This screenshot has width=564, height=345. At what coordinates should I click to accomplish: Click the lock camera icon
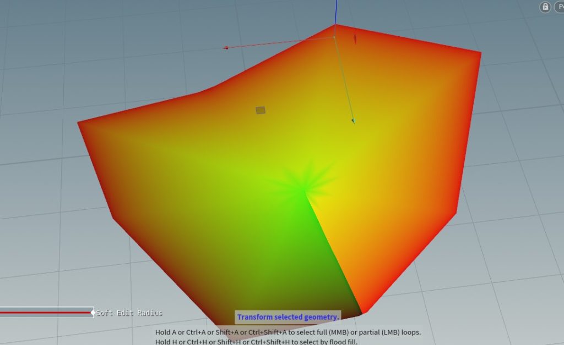point(545,7)
